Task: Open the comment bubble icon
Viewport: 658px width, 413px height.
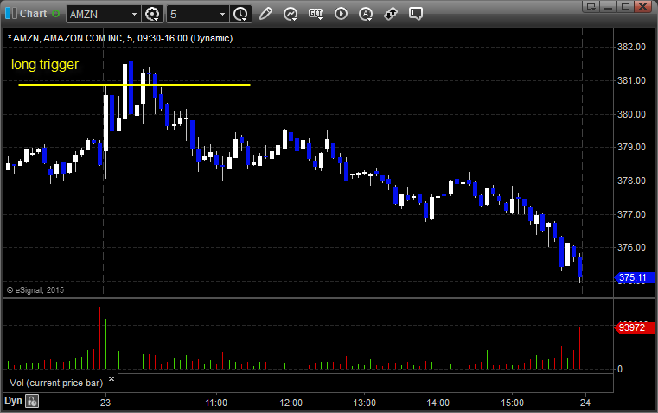Action: pyautogui.click(x=416, y=14)
